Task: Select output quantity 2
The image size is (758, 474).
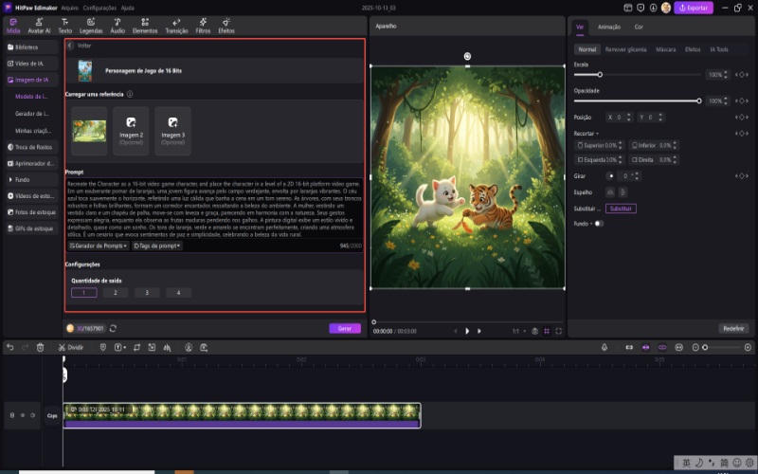Action: coord(116,293)
